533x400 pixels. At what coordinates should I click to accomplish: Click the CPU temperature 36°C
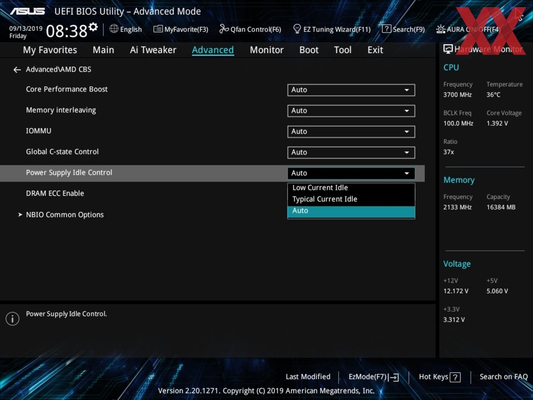(x=493, y=95)
